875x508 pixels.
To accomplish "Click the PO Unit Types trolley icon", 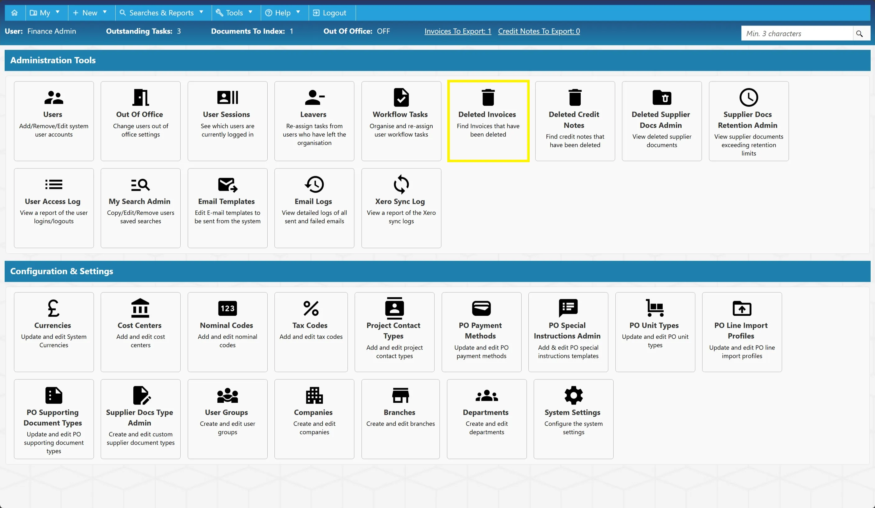I will (655, 308).
